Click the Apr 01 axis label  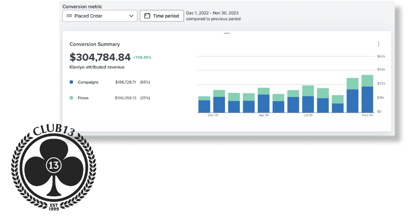pyautogui.click(x=264, y=115)
